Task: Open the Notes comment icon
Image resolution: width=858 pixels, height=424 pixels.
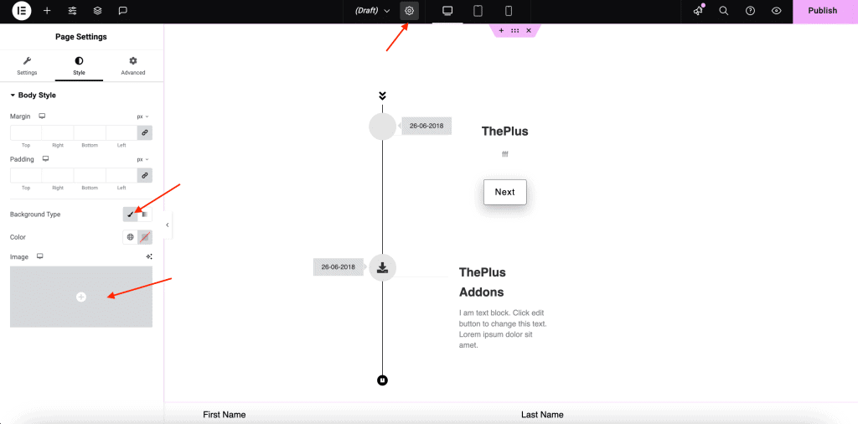Action: (123, 11)
